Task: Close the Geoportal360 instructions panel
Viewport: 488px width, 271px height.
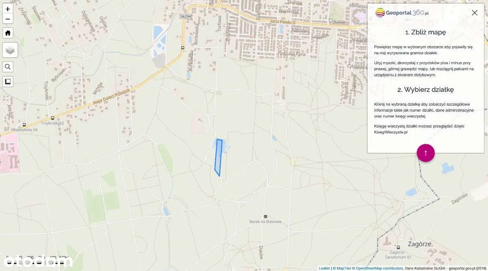Action: pyautogui.click(x=475, y=13)
